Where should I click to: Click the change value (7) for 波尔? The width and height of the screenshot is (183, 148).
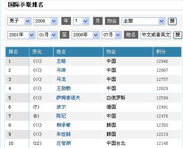pyautogui.click(x=36, y=107)
